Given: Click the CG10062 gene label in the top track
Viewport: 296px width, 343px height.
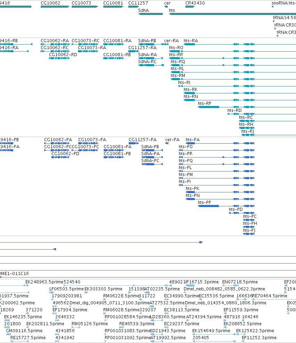Looking at the screenshot, I should pyautogui.click(x=50, y=3).
